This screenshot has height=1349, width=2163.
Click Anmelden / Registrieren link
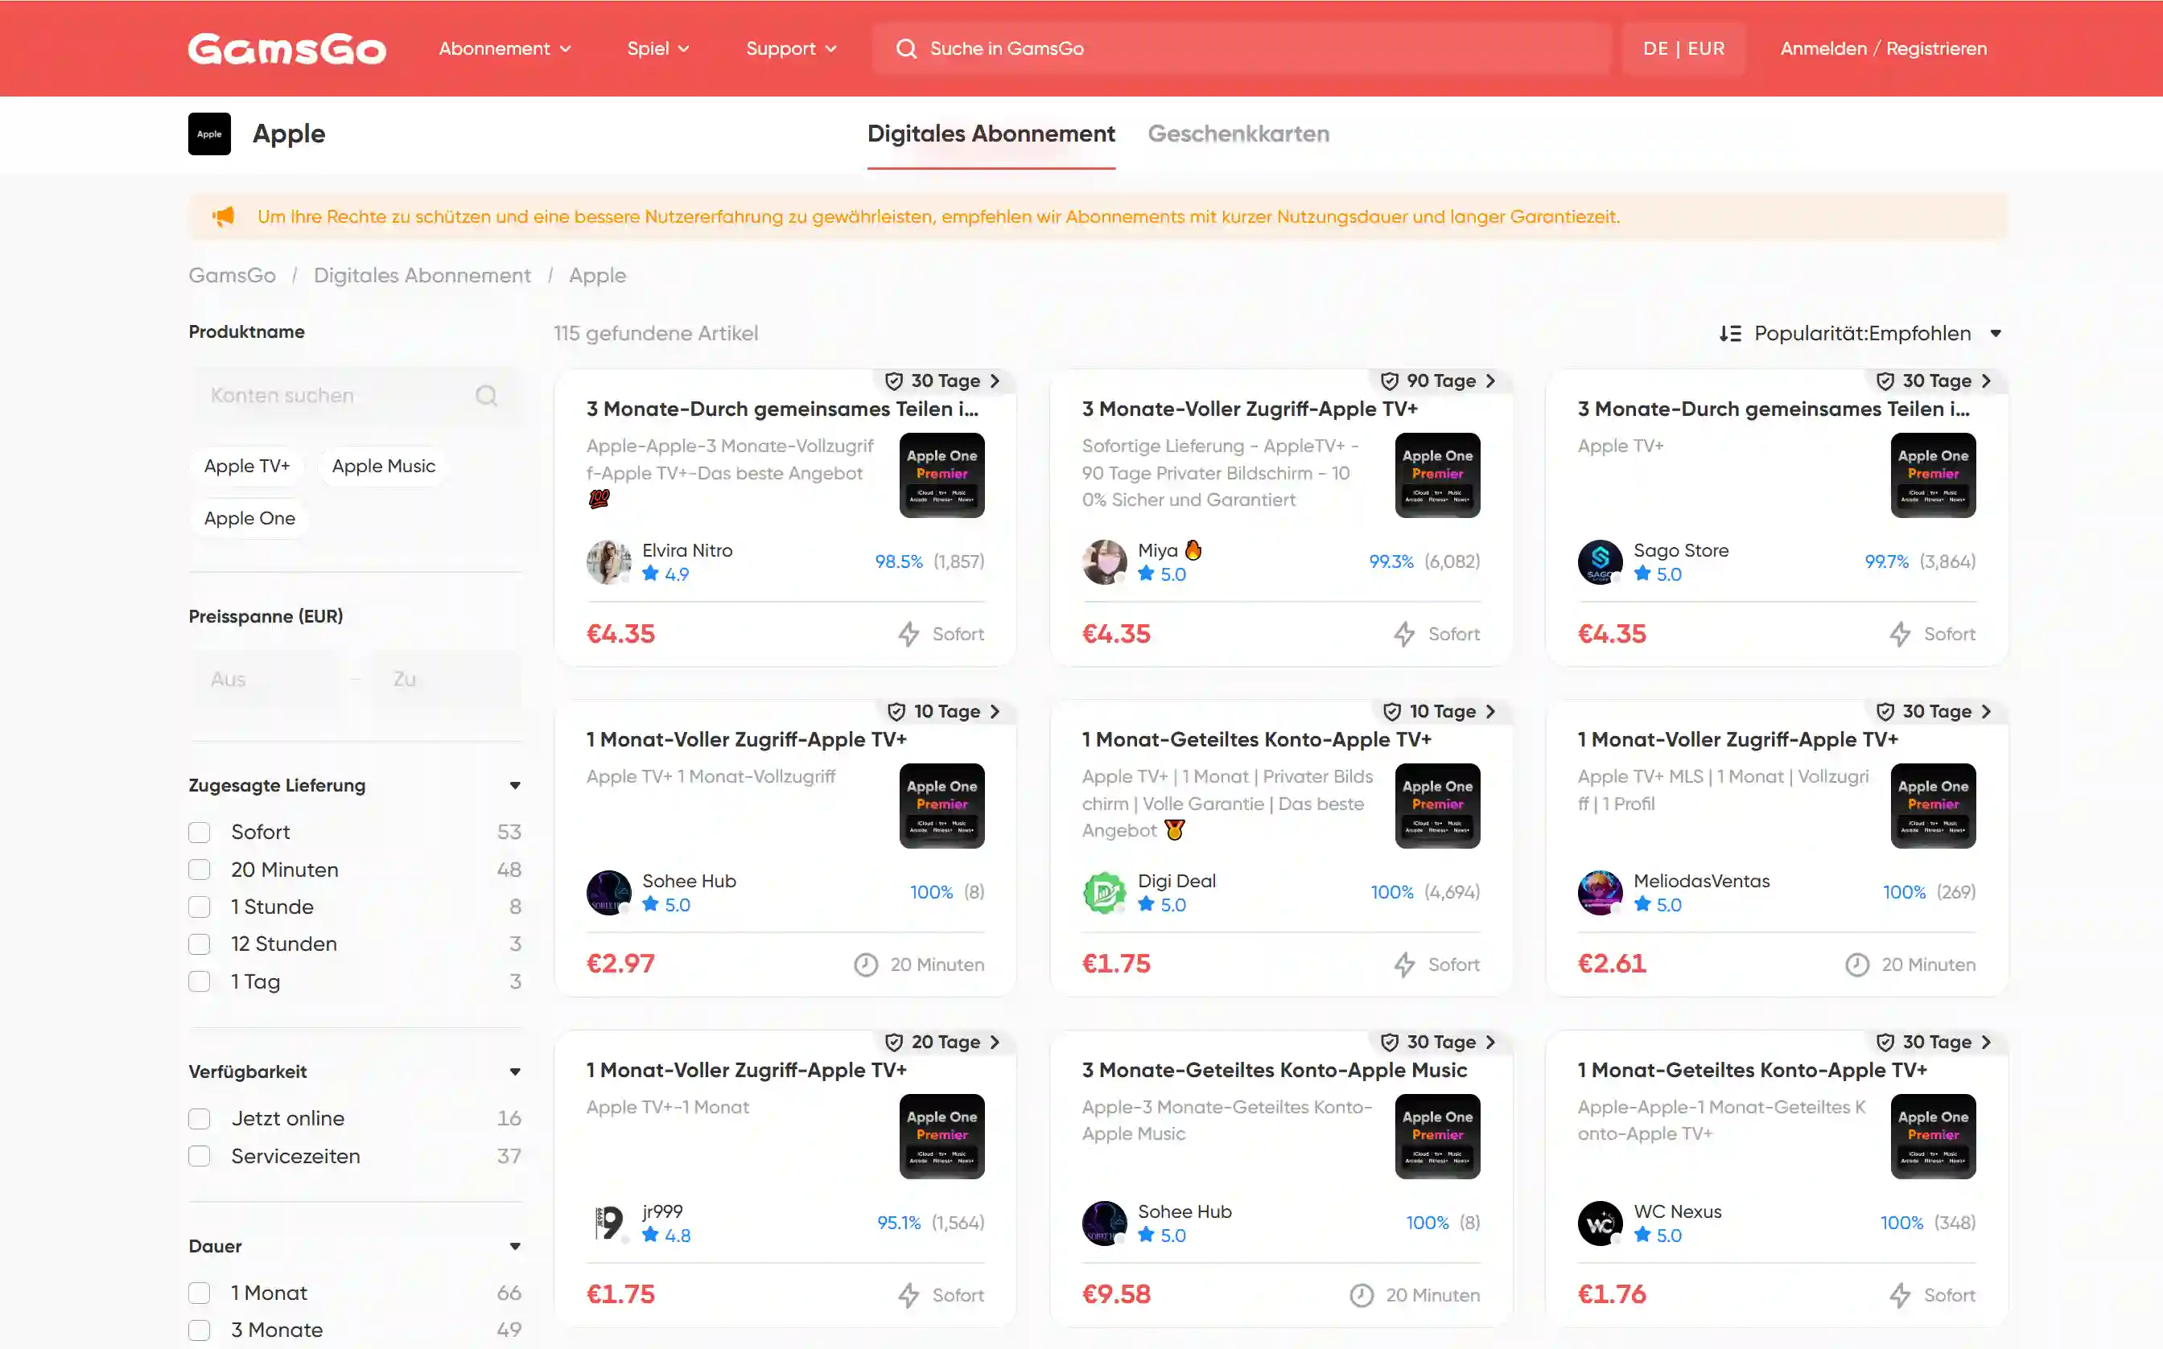point(1884,48)
